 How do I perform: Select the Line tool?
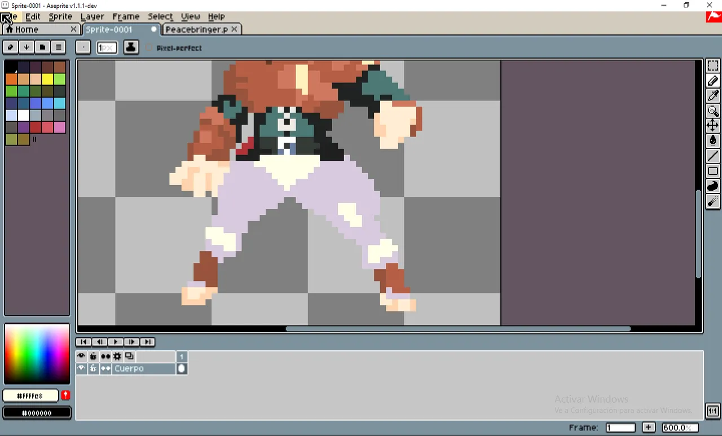point(713,156)
